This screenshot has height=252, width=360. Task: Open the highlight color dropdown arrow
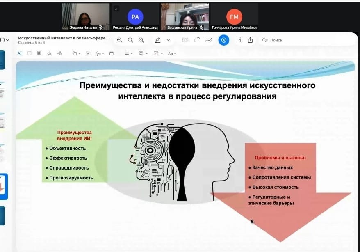(x=168, y=40)
